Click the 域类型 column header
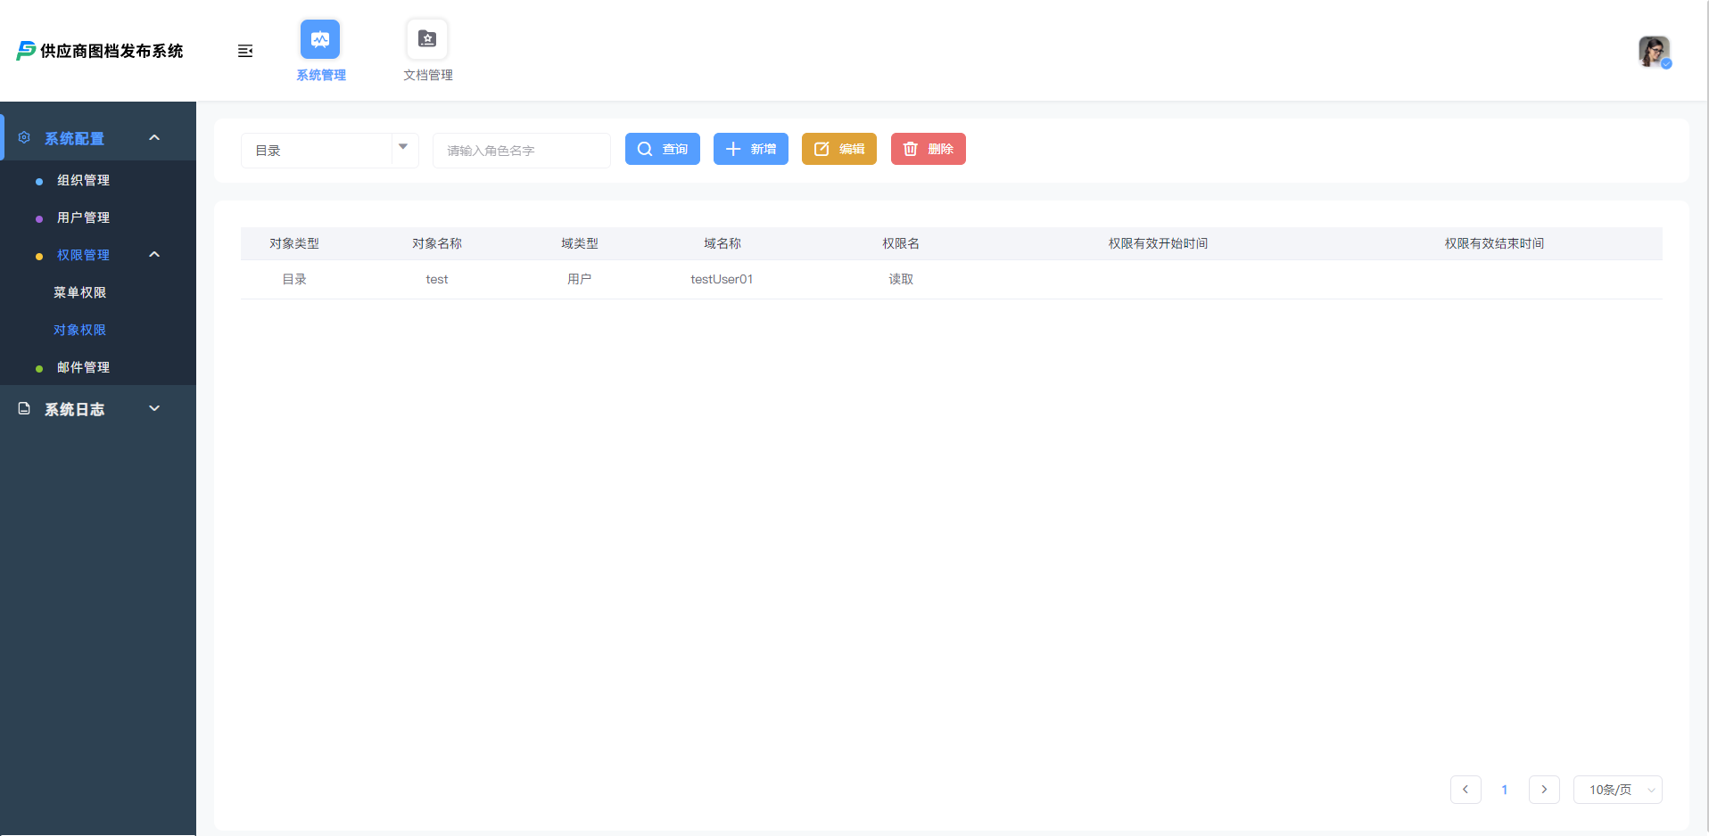Screen dimensions: 1709x836 pos(580,243)
